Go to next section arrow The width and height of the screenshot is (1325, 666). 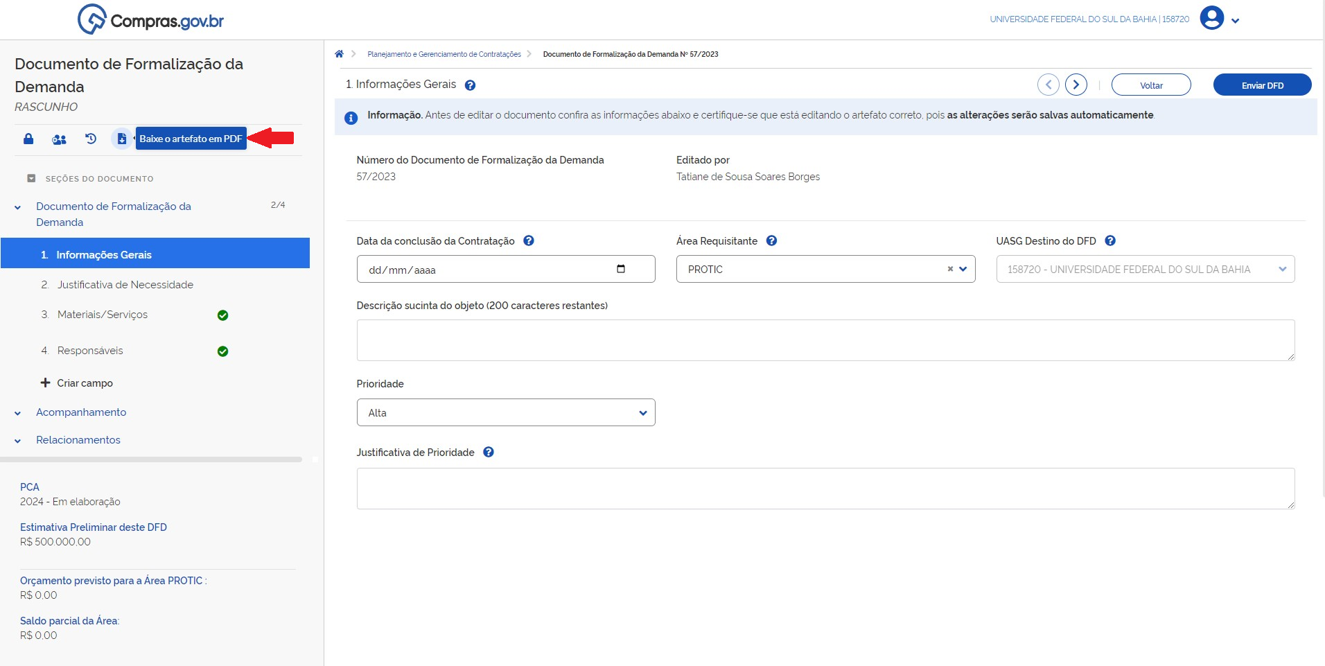coord(1076,85)
